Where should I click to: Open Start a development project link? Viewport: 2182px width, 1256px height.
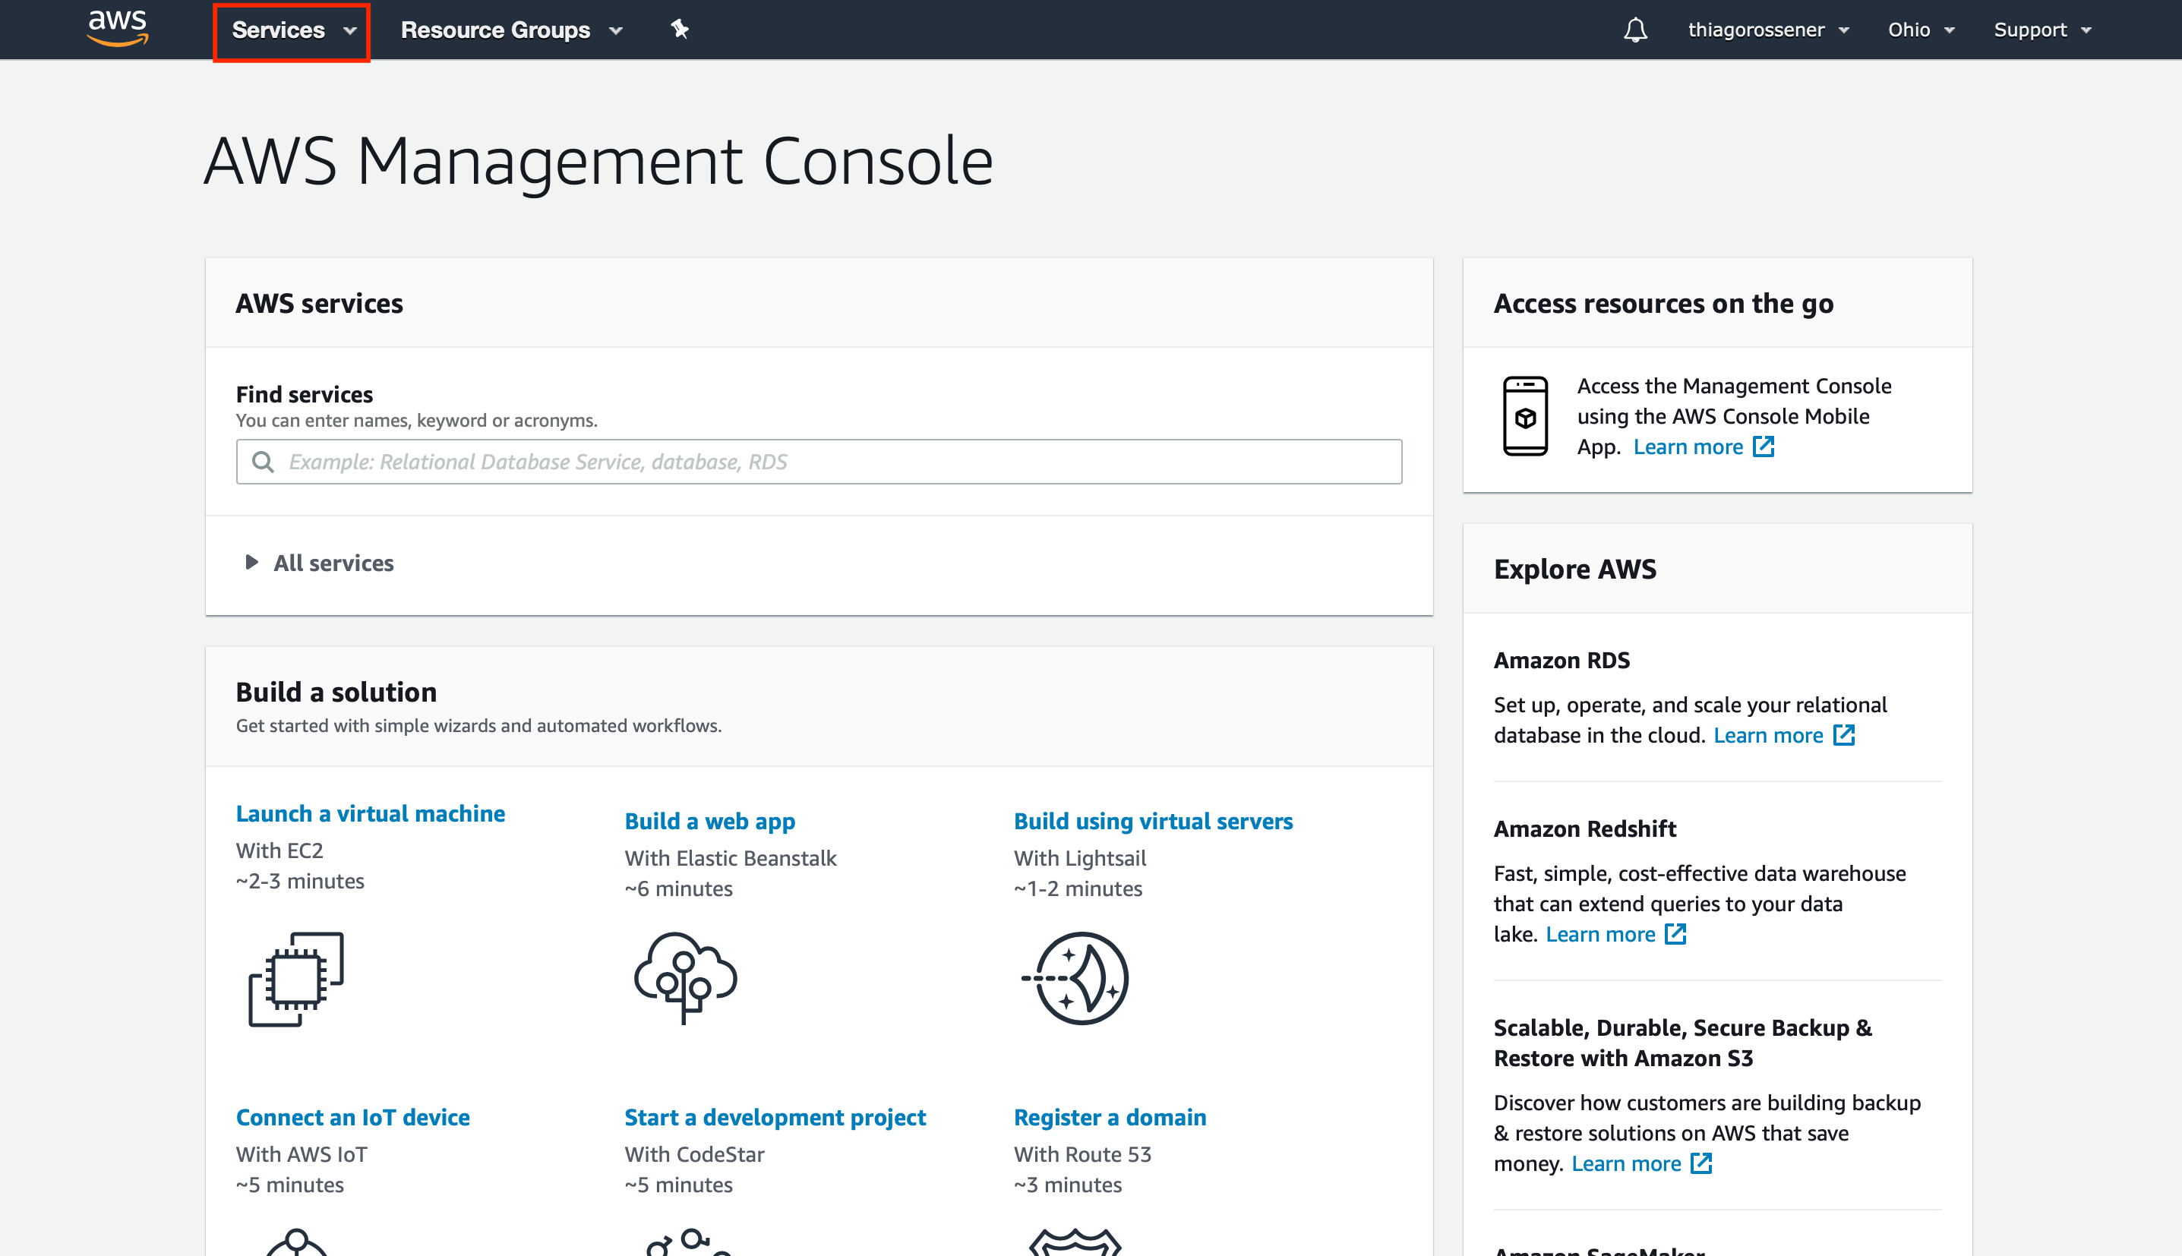[x=775, y=1117]
